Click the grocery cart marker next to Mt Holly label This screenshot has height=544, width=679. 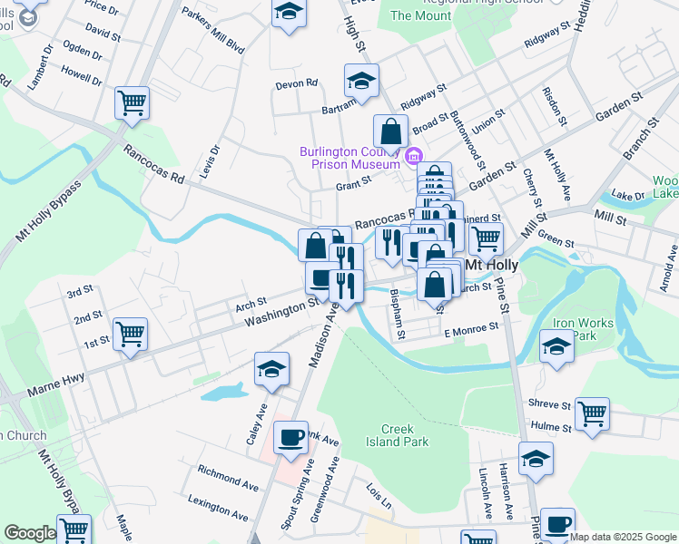pos(486,239)
